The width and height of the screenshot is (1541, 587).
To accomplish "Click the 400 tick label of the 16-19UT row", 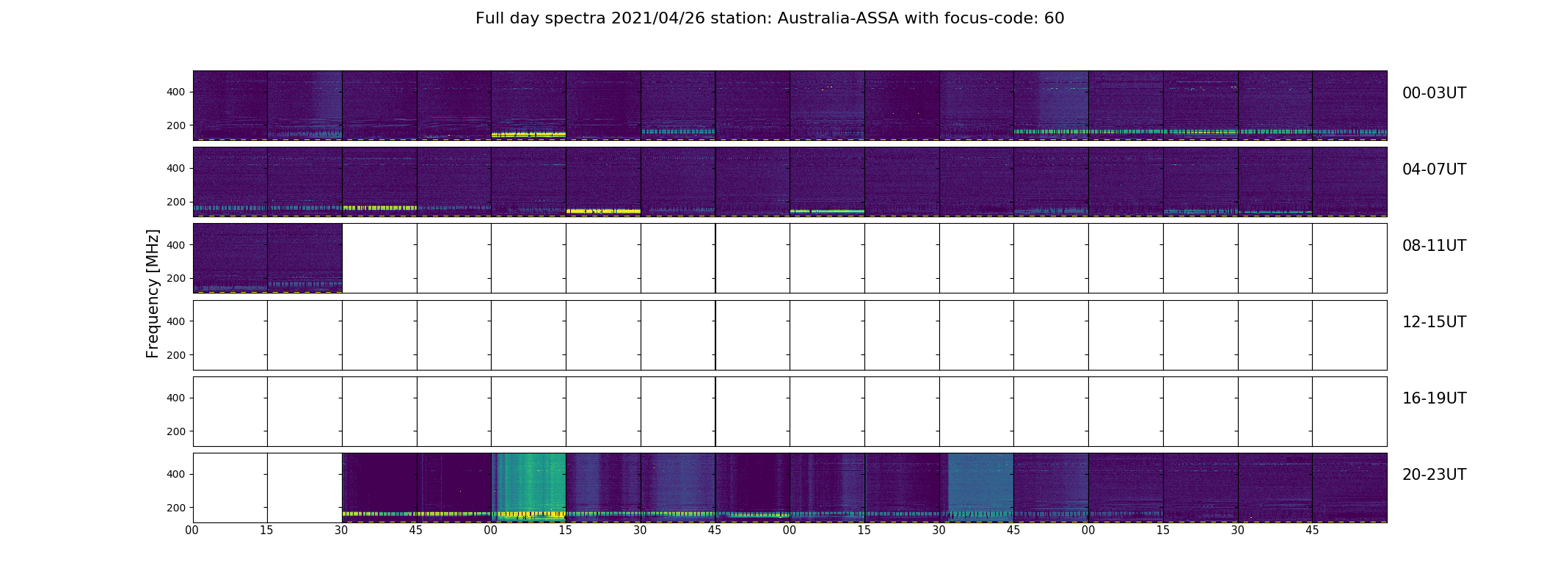I will click(x=176, y=398).
